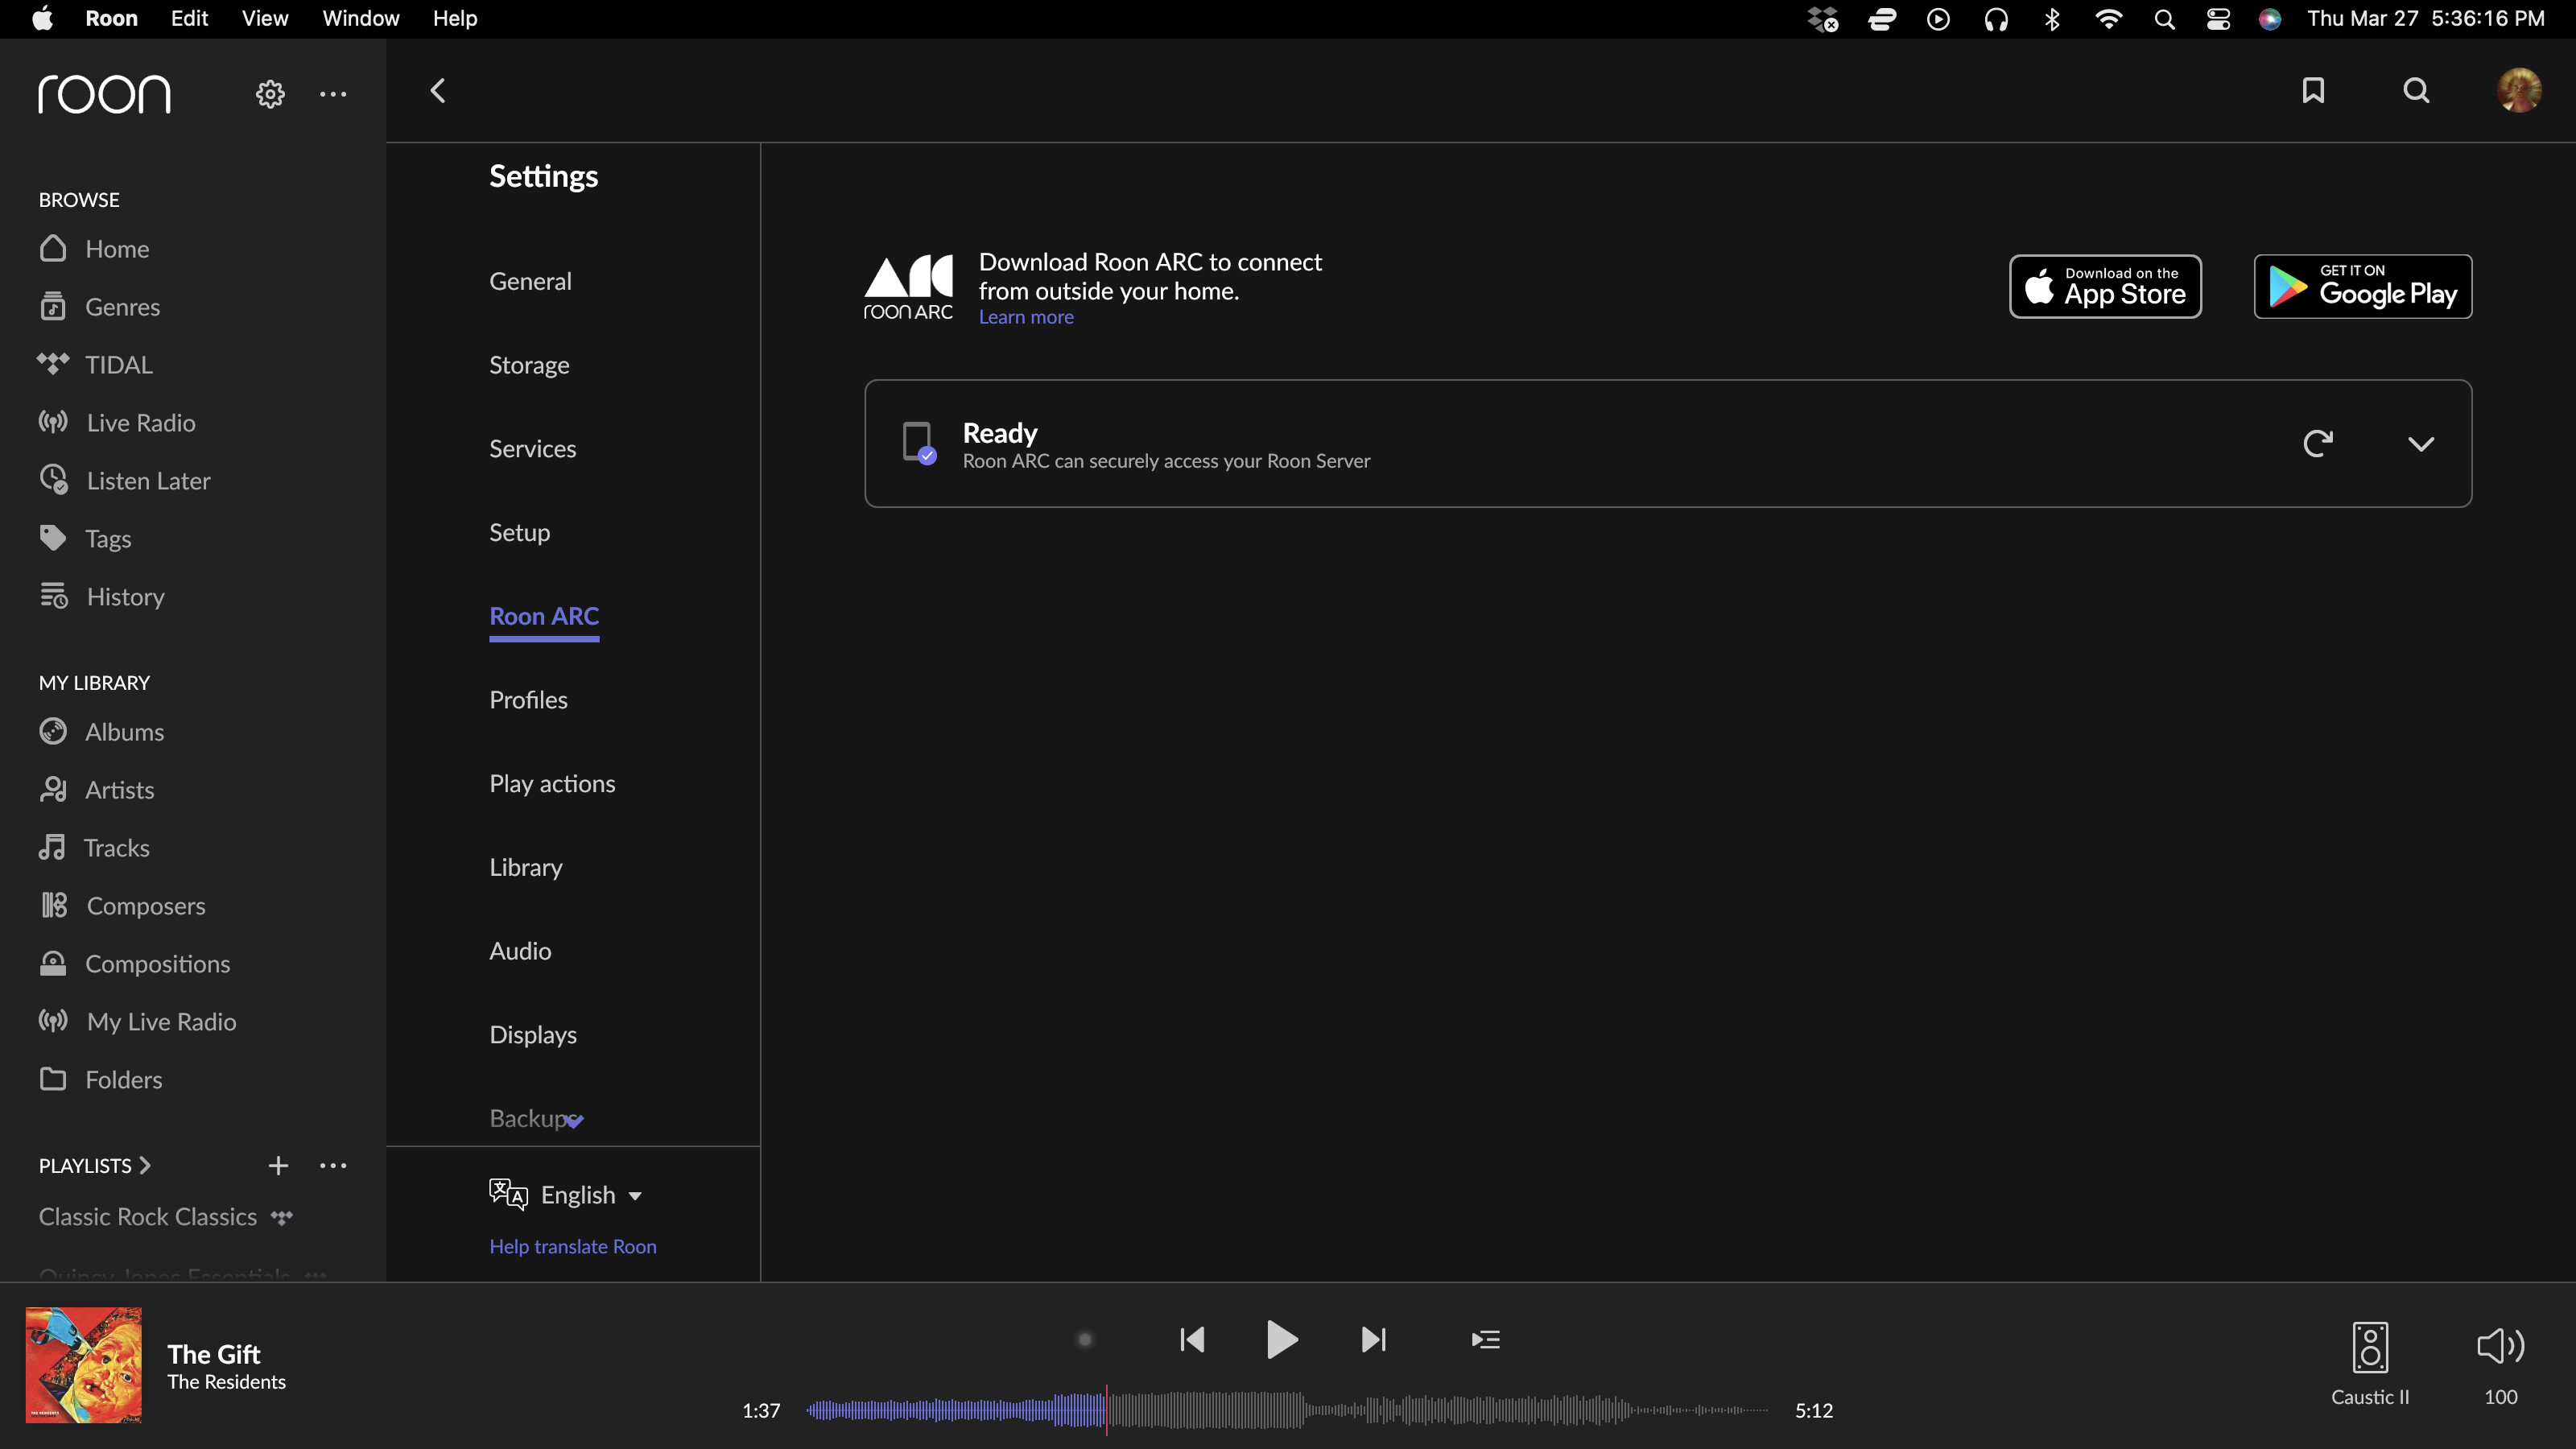Get Roon ARC on Google Play

click(x=2363, y=287)
